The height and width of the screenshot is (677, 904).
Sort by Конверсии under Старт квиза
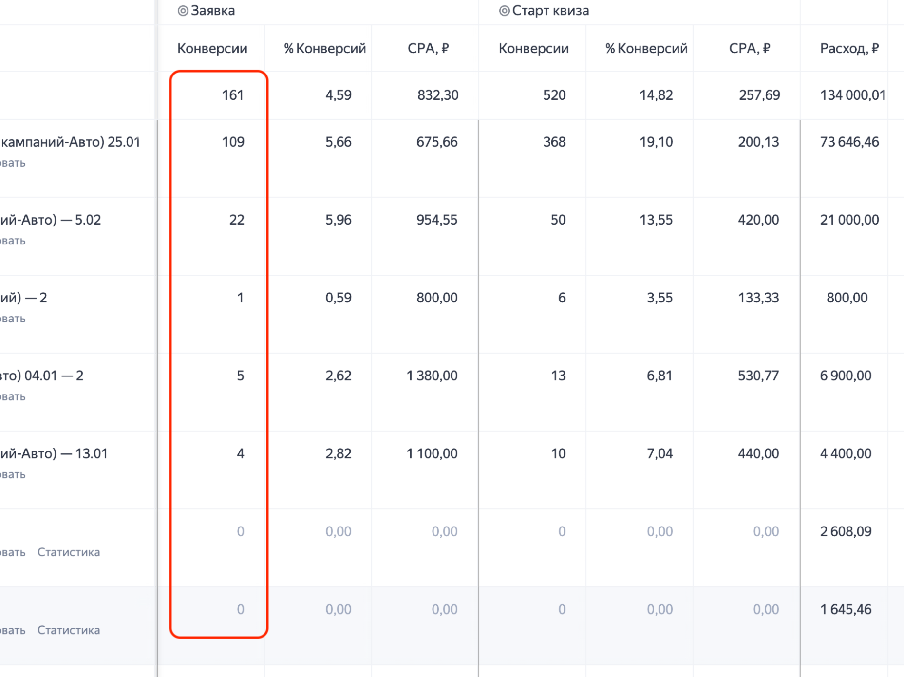pyautogui.click(x=533, y=48)
